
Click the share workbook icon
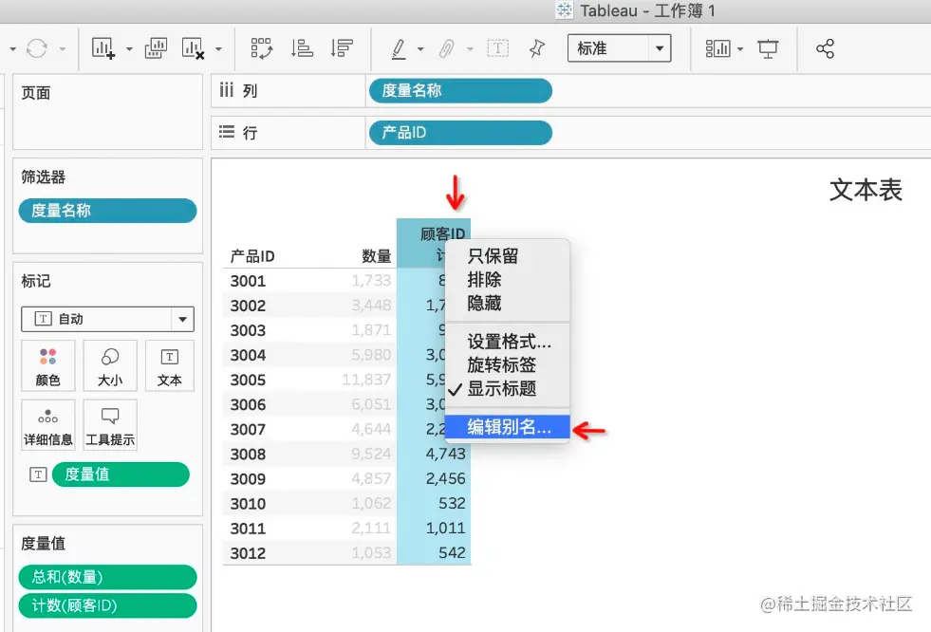(826, 48)
